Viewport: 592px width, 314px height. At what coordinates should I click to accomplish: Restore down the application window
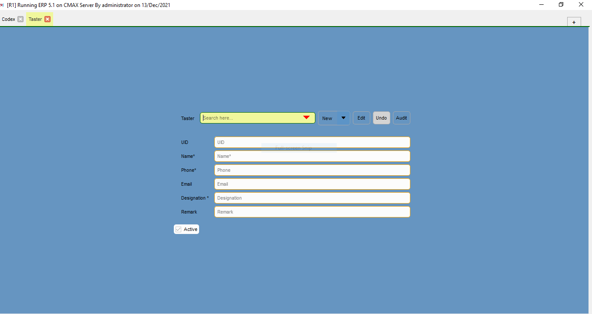[561, 5]
